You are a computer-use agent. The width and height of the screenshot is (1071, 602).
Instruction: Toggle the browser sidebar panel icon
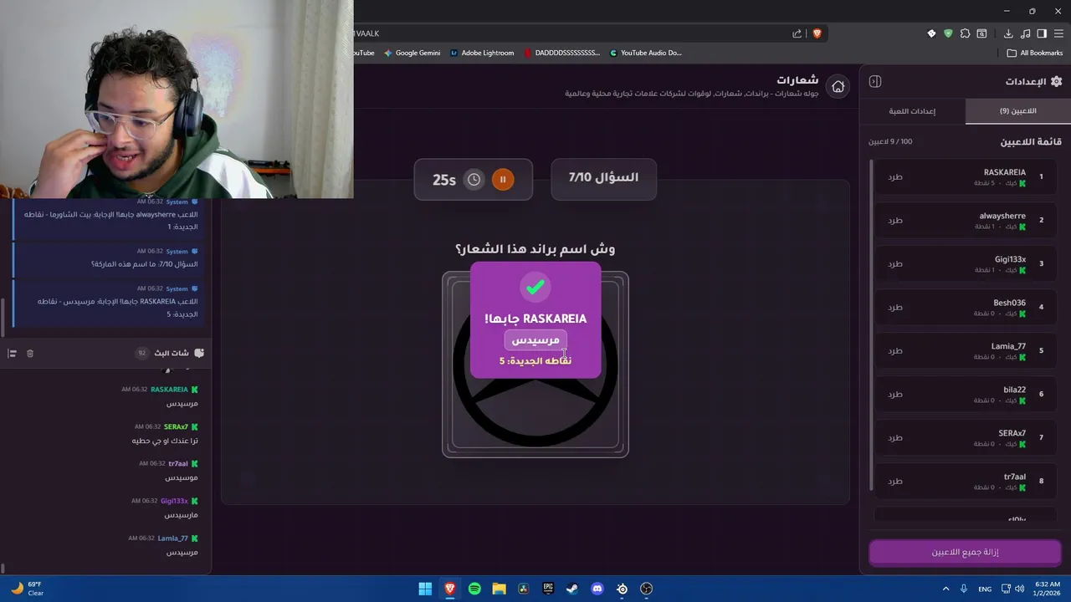pyautogui.click(x=1042, y=33)
